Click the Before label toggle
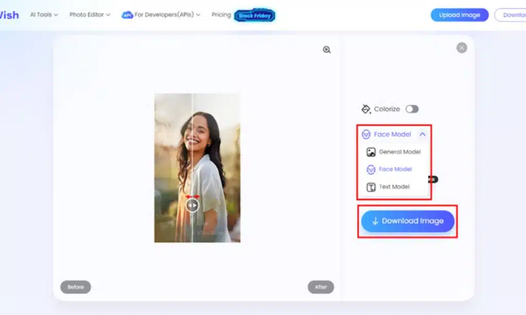 [76, 287]
